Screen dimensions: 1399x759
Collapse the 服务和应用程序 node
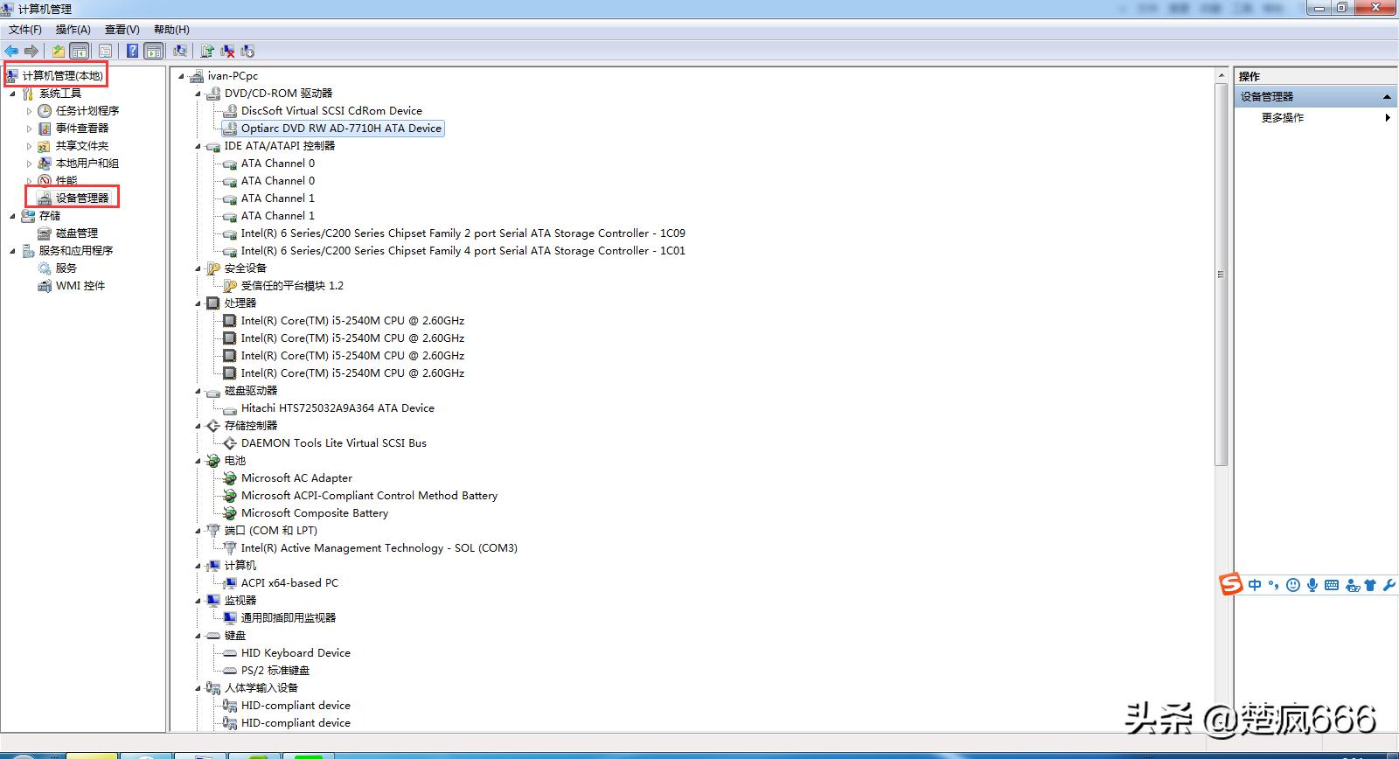[12, 251]
